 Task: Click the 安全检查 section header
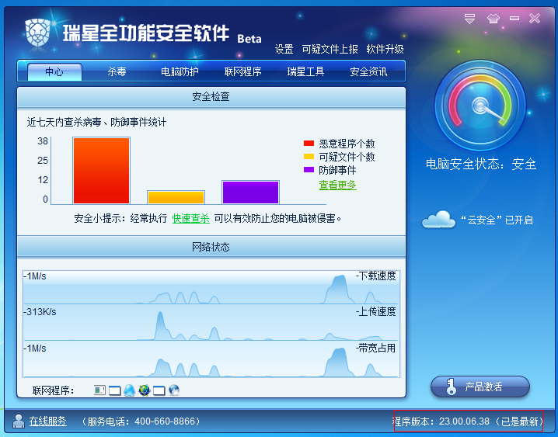click(211, 97)
